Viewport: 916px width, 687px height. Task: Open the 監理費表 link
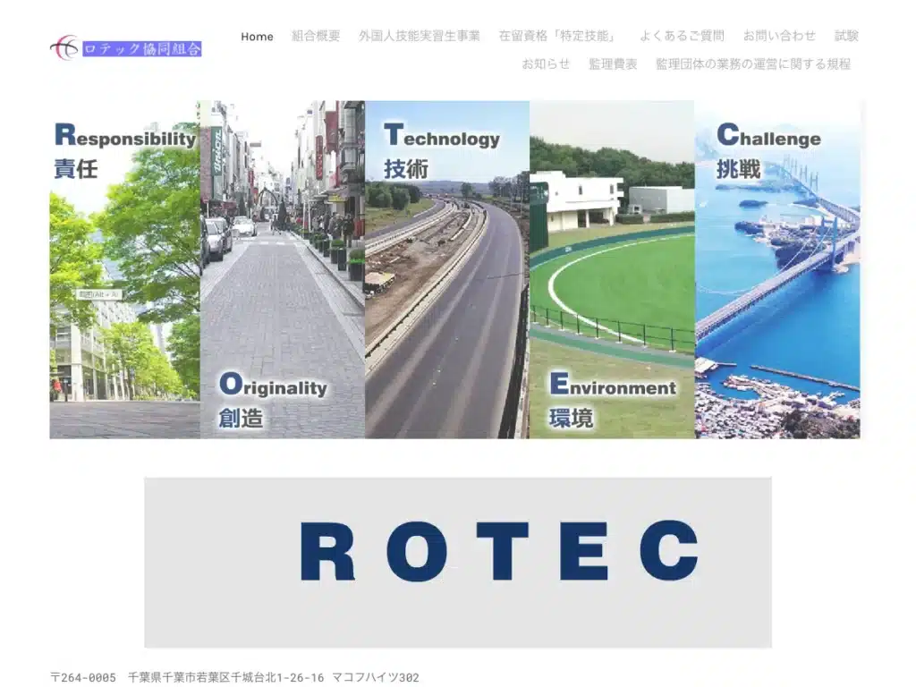point(613,64)
